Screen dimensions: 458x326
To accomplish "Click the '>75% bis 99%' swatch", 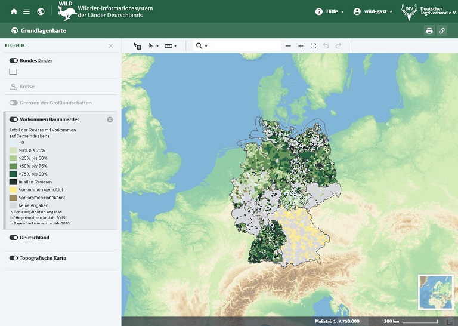I will [x=13, y=174].
